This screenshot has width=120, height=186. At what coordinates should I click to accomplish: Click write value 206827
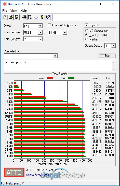point(97,98)
